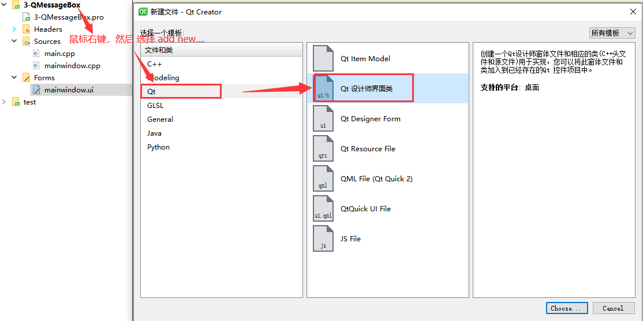Select the 3-QMessageBox project name
The height and width of the screenshot is (321, 643).
pos(52,5)
